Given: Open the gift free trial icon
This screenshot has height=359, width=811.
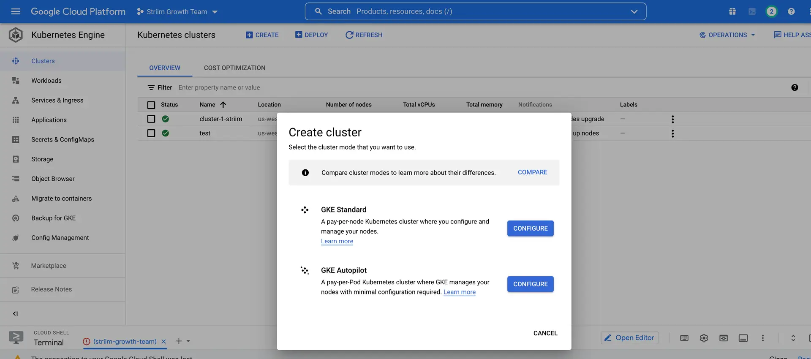Looking at the screenshot, I should 732,11.
